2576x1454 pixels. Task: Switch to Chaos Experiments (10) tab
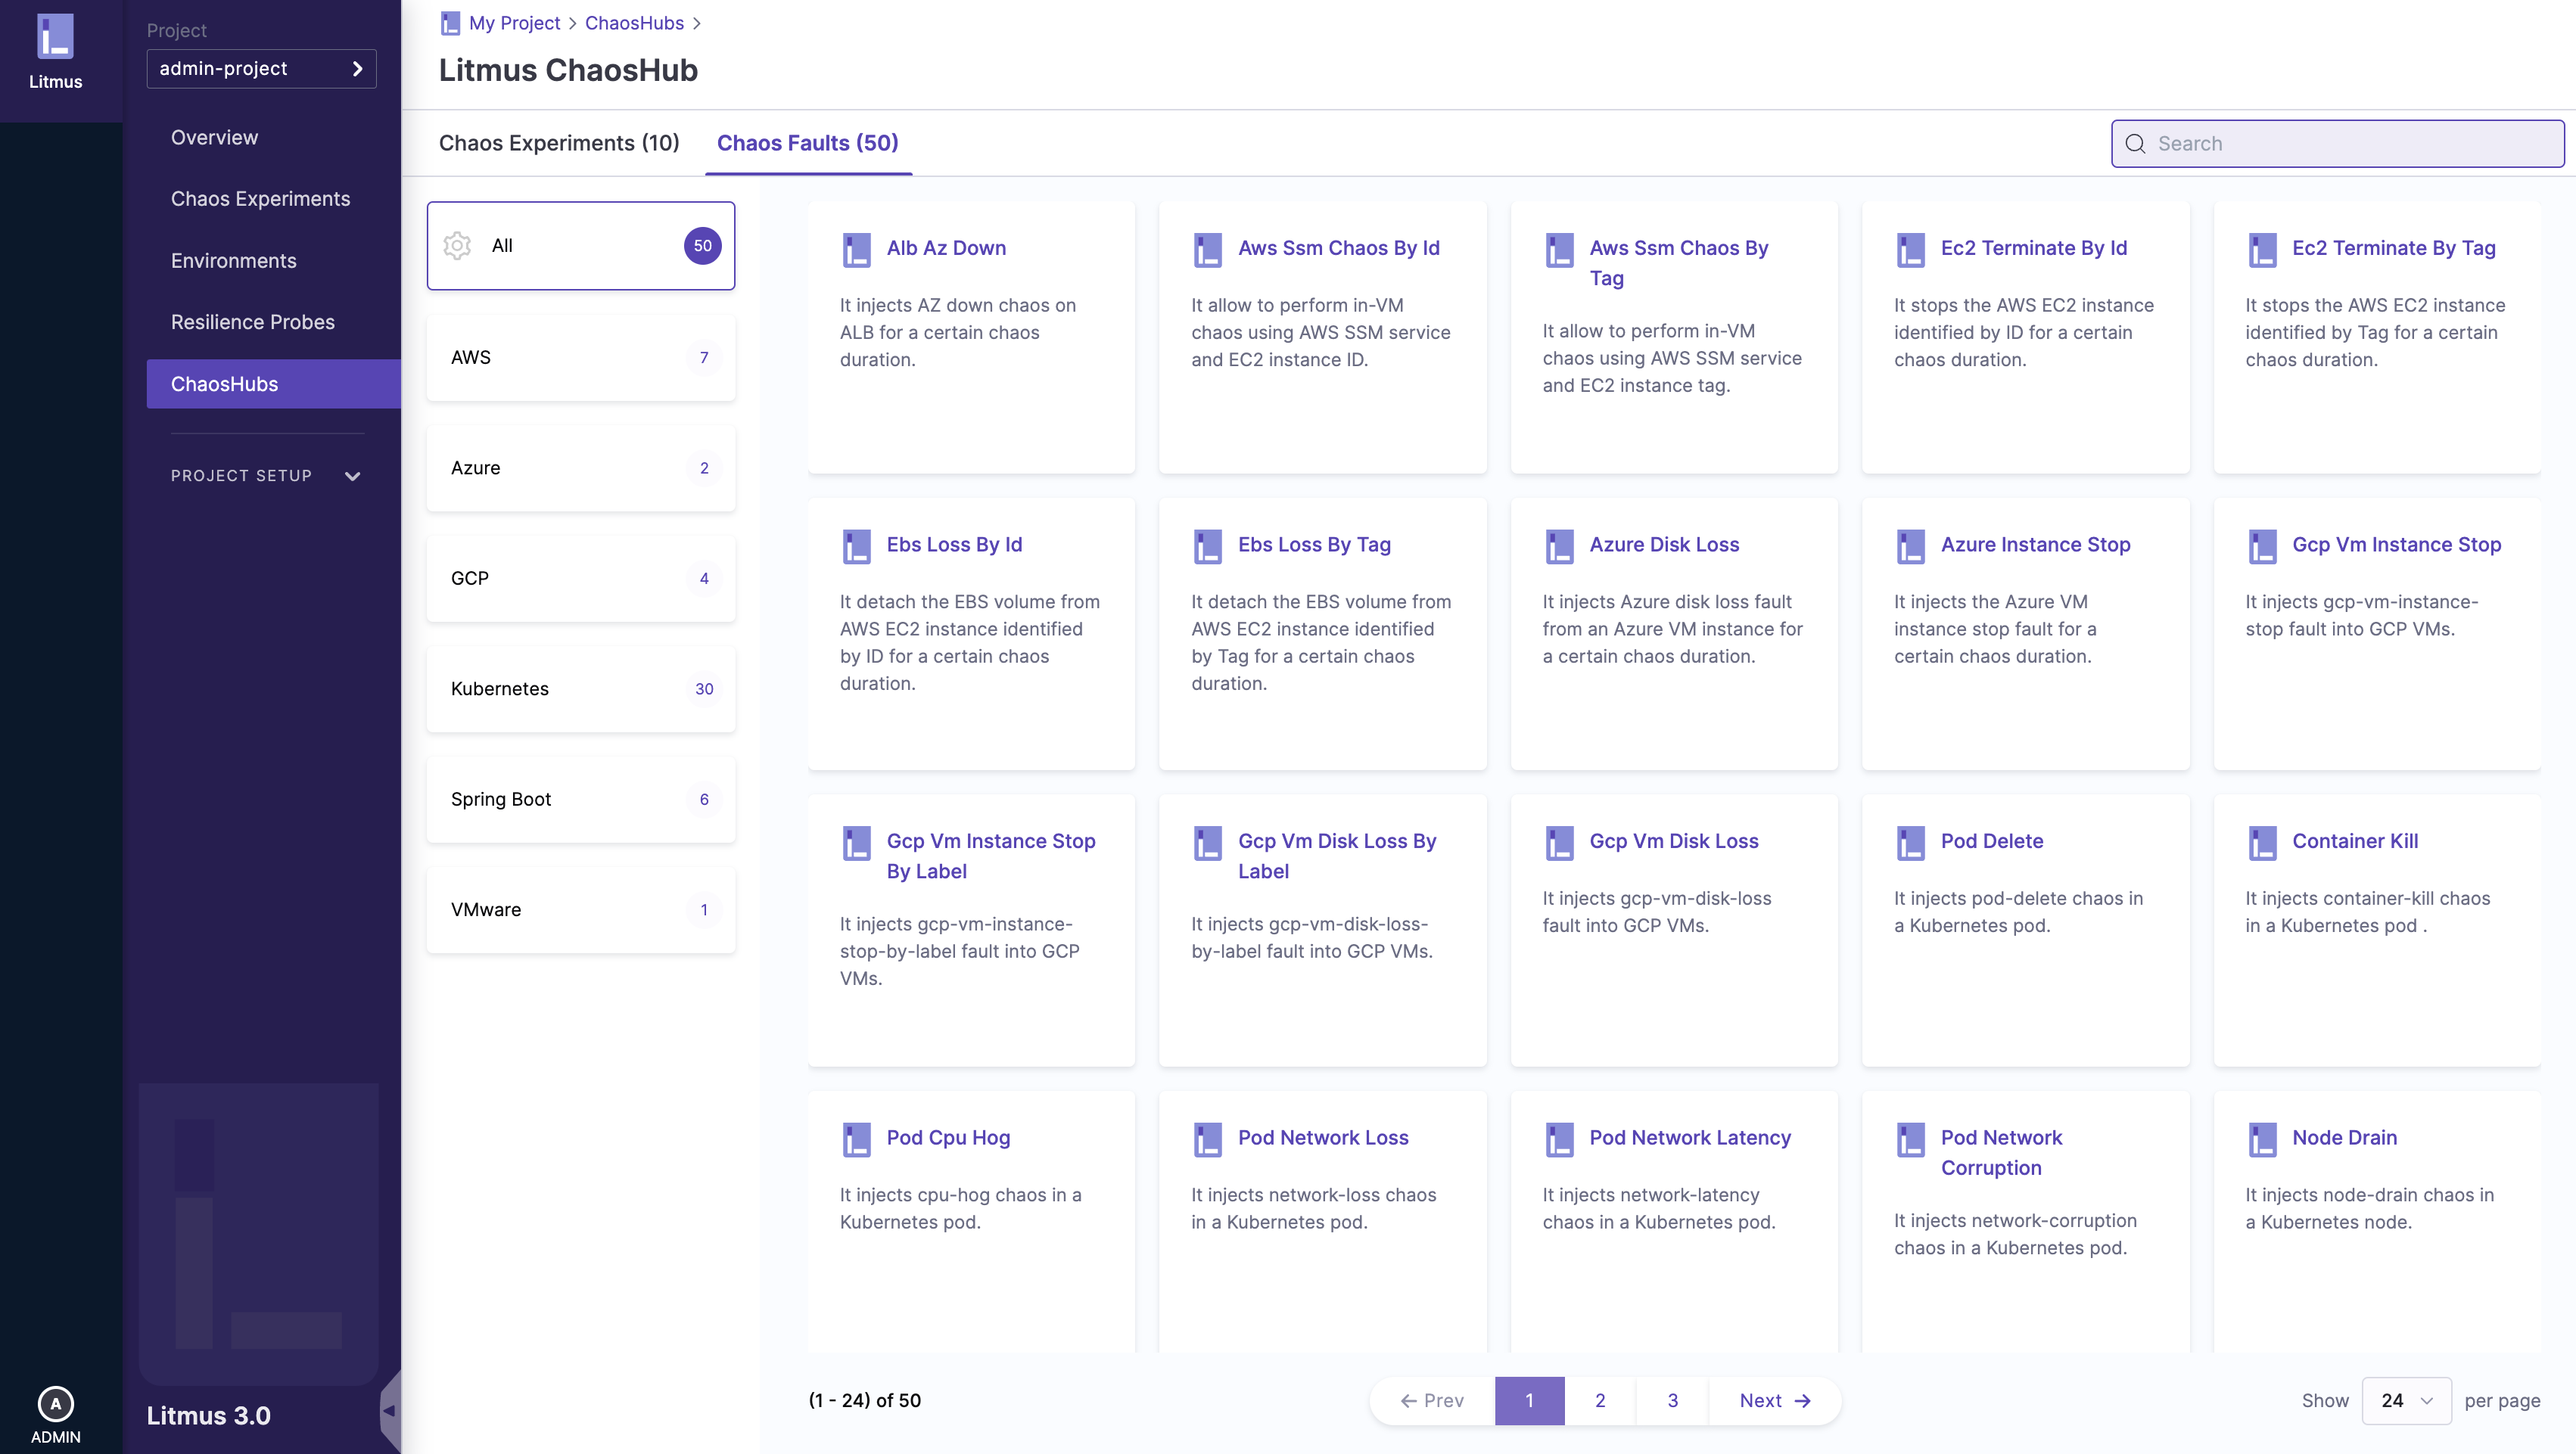(x=559, y=143)
